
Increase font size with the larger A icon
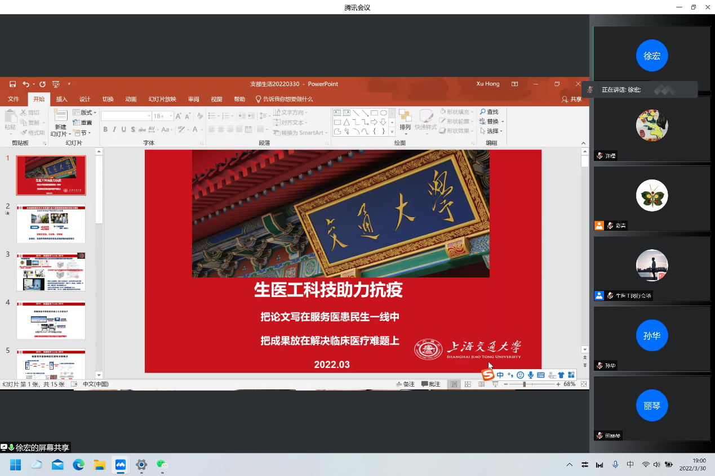click(179, 116)
